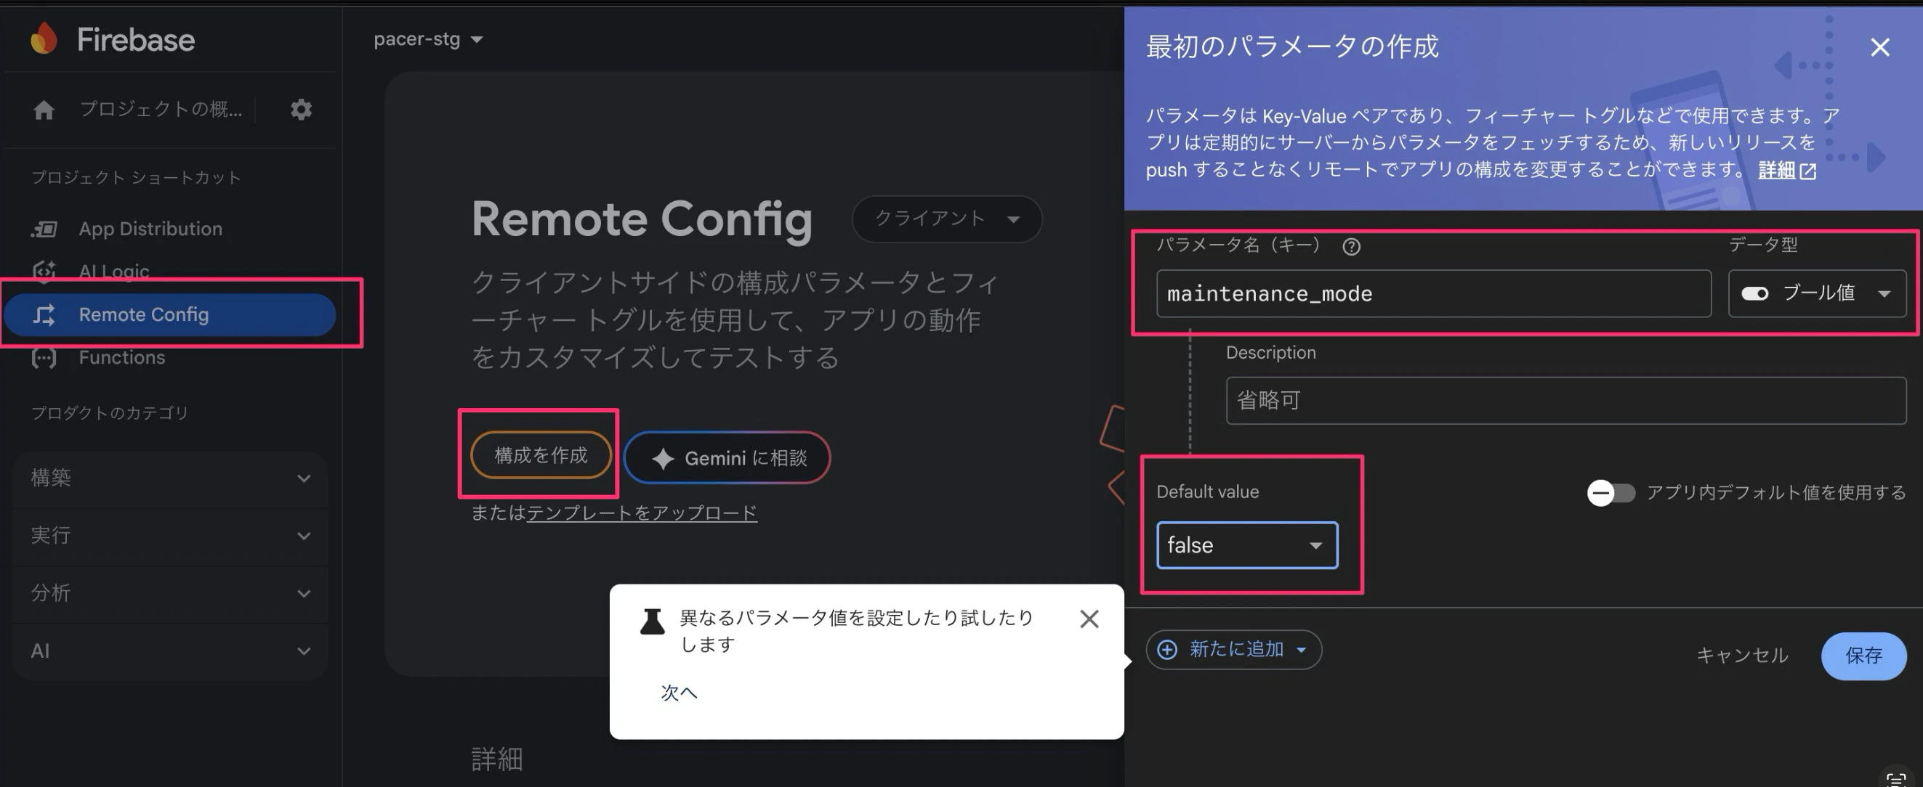Click 次へ in the tooltip

(x=679, y=693)
